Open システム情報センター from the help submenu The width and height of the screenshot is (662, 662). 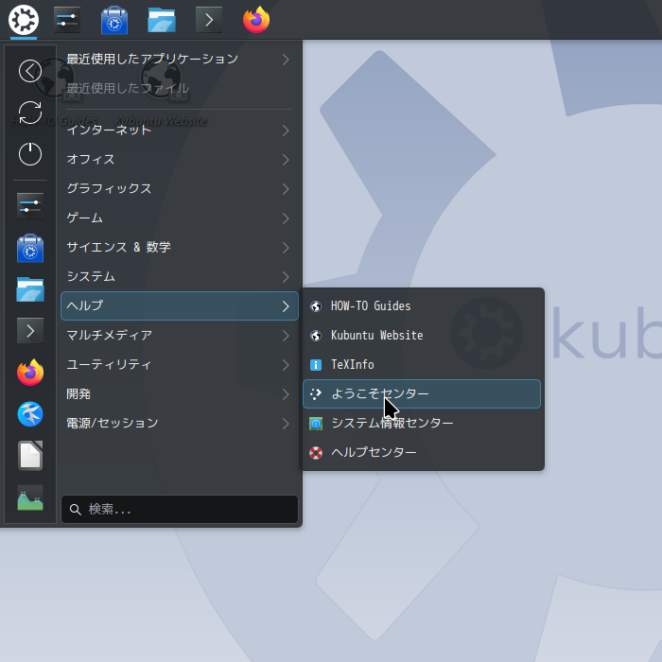pyautogui.click(x=422, y=424)
